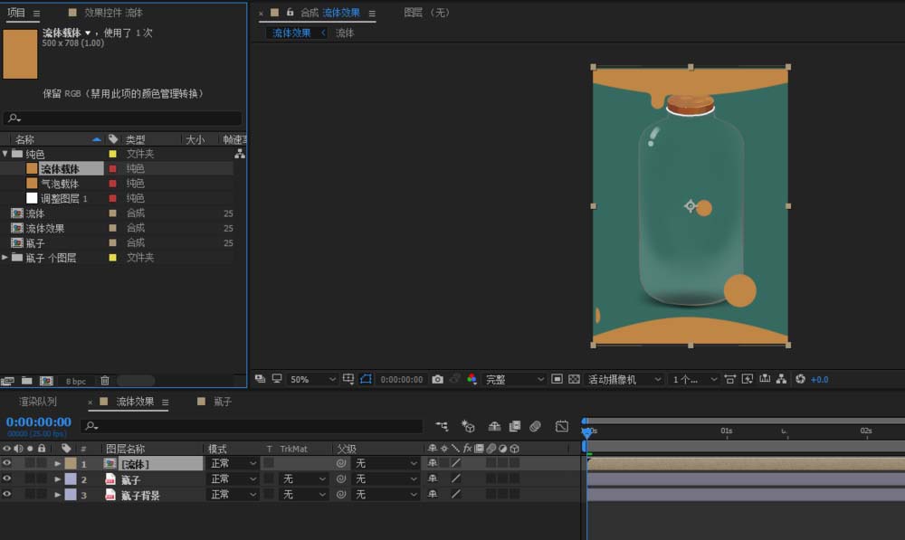Expand the 瓶子 个图层 folder

coord(5,258)
